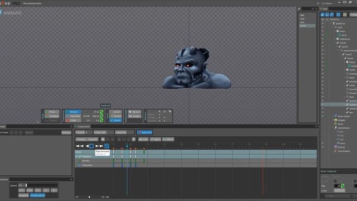Switch to the Dopesheet tab
The image size is (357, 201).
83,127
